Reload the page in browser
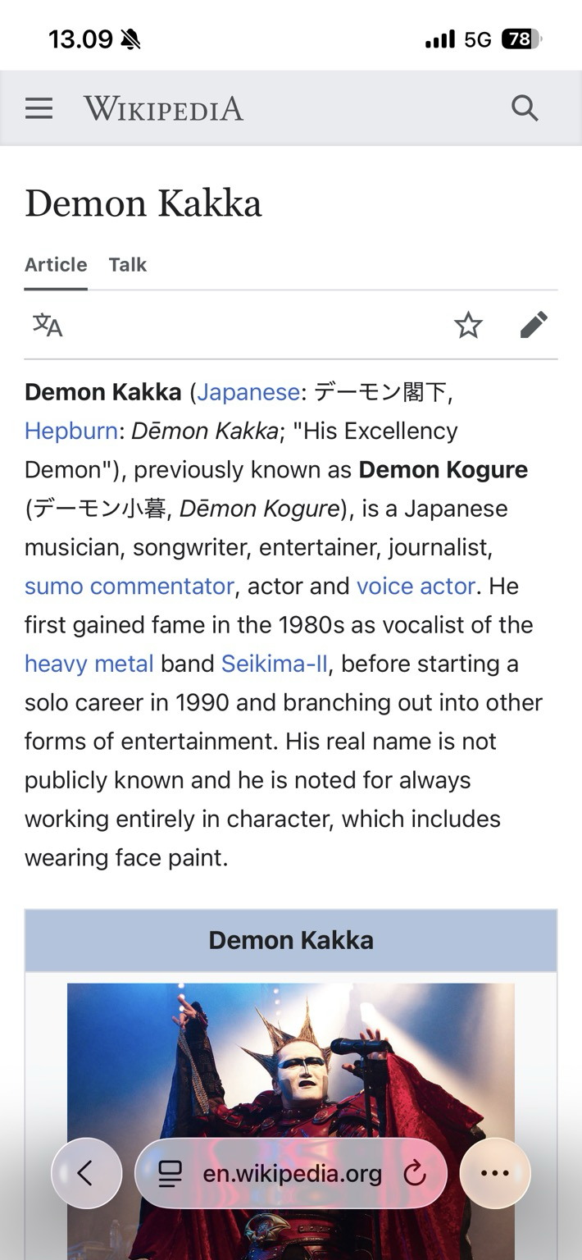The image size is (582, 1260). click(x=416, y=1174)
